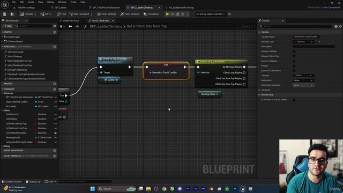Click the Find toolbar button
This screenshot has width=343, height=193.
[62, 14]
